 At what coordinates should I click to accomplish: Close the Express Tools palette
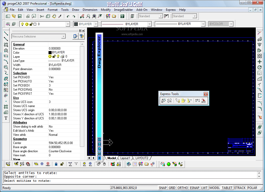(206, 94)
